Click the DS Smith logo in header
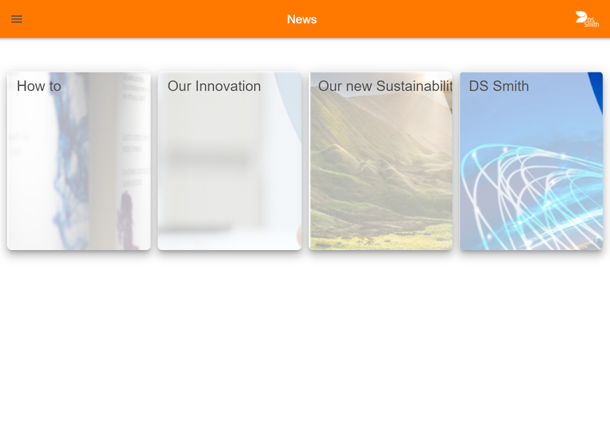Viewport: 610px width, 432px height. (587, 19)
